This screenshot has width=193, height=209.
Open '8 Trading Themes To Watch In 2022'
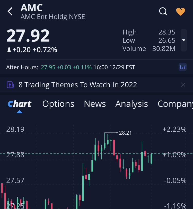click(78, 85)
